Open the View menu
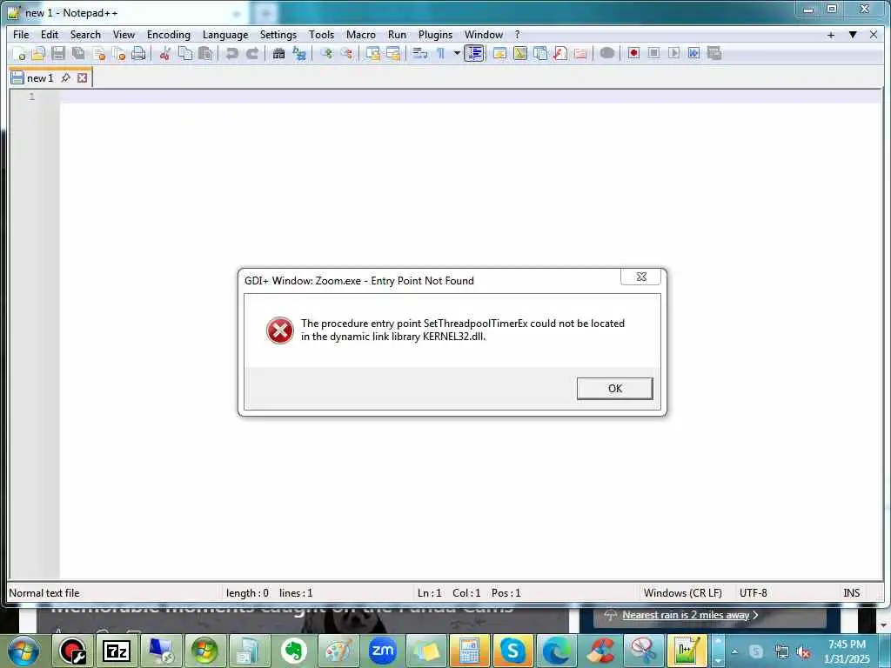The image size is (891, 668). click(x=124, y=35)
